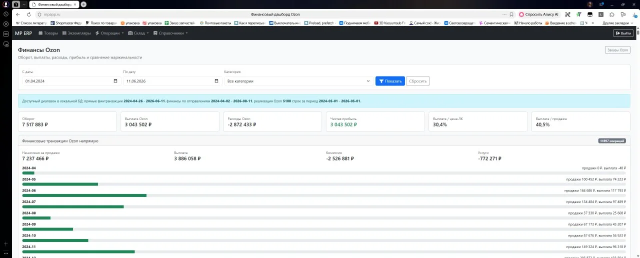Click the Выплата Ozon 3 043 502 ₽ card

pyautogui.click(x=169, y=121)
